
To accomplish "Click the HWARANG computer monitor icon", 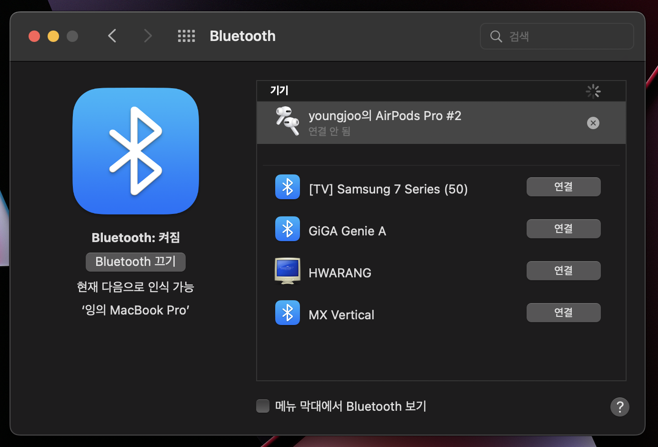I will (288, 271).
